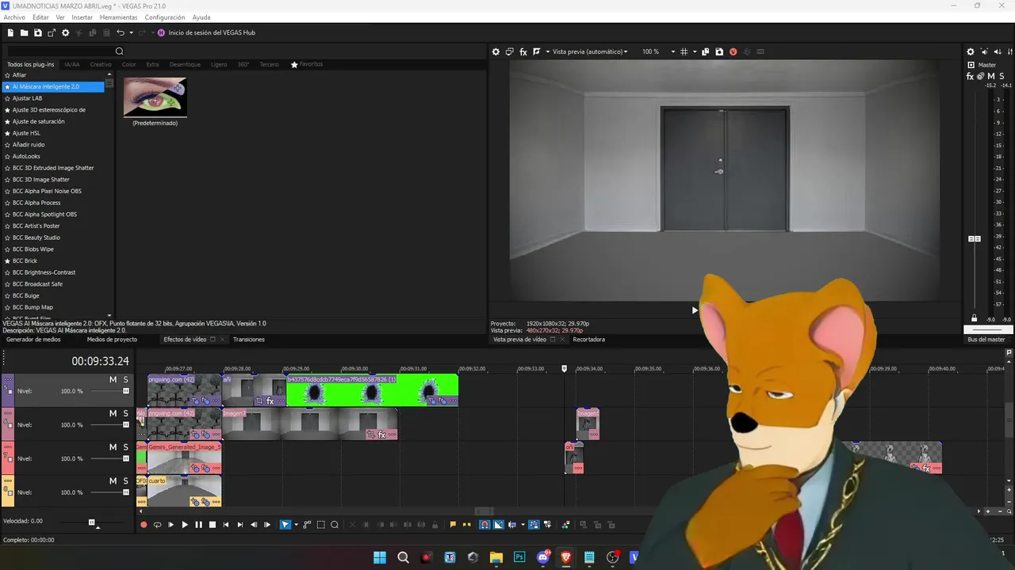
Task: Toggle split screen view icon
Action: click(x=537, y=51)
